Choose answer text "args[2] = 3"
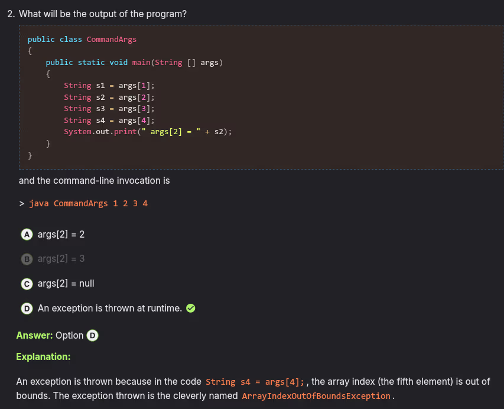The height and width of the screenshot is (409, 504). point(61,259)
